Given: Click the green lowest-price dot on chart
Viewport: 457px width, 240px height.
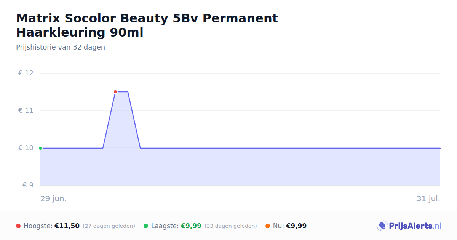Looking at the screenshot, I should click(x=40, y=148).
